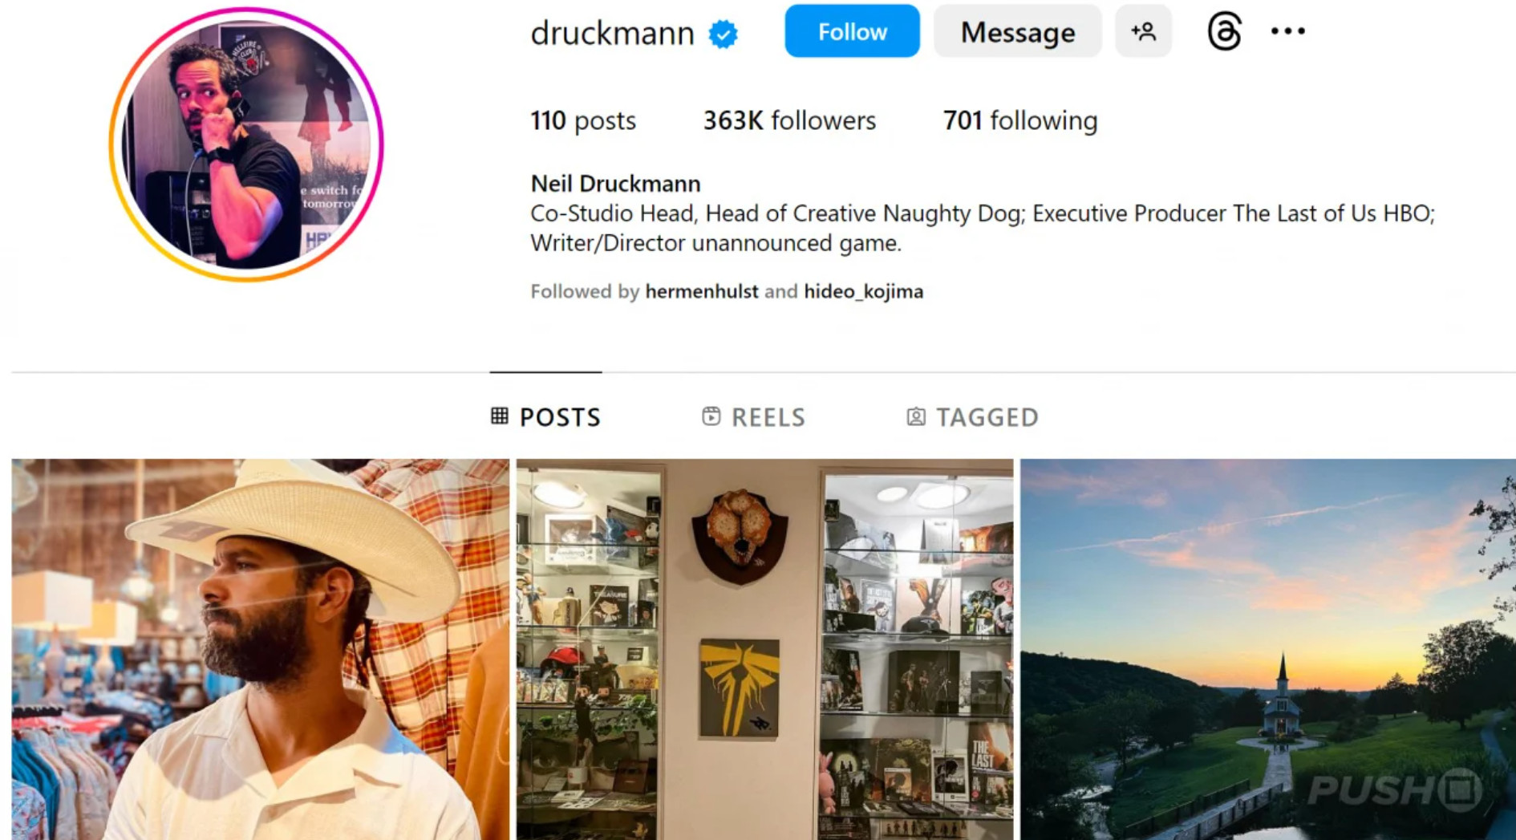Switch to the REELS tab
This screenshot has width=1516, height=840.
click(x=753, y=416)
